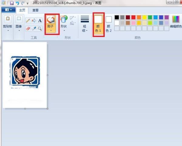
Task: Expand the Image group dropdown
Action: (x=19, y=31)
